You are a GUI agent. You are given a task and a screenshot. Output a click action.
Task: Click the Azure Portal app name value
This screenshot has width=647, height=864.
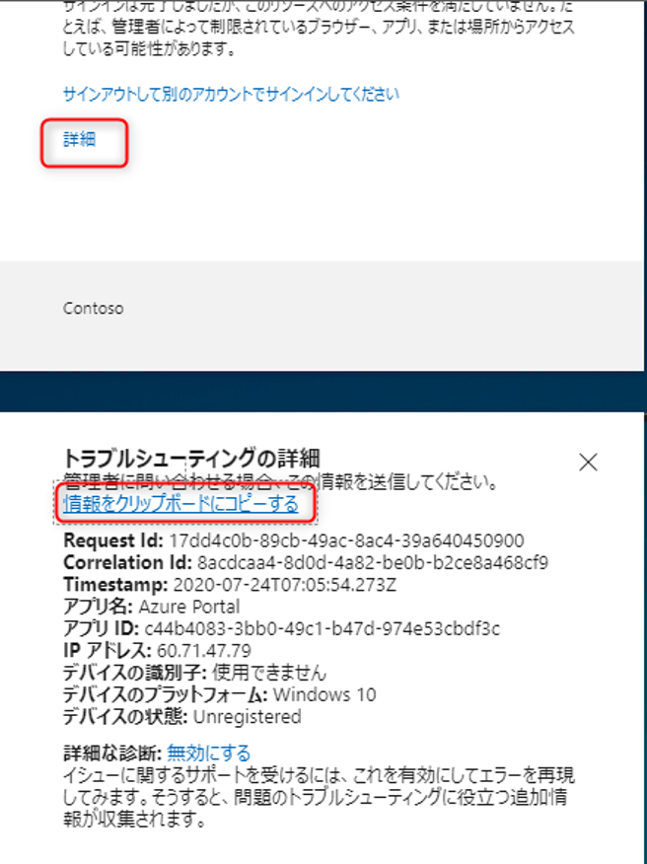tap(189, 607)
